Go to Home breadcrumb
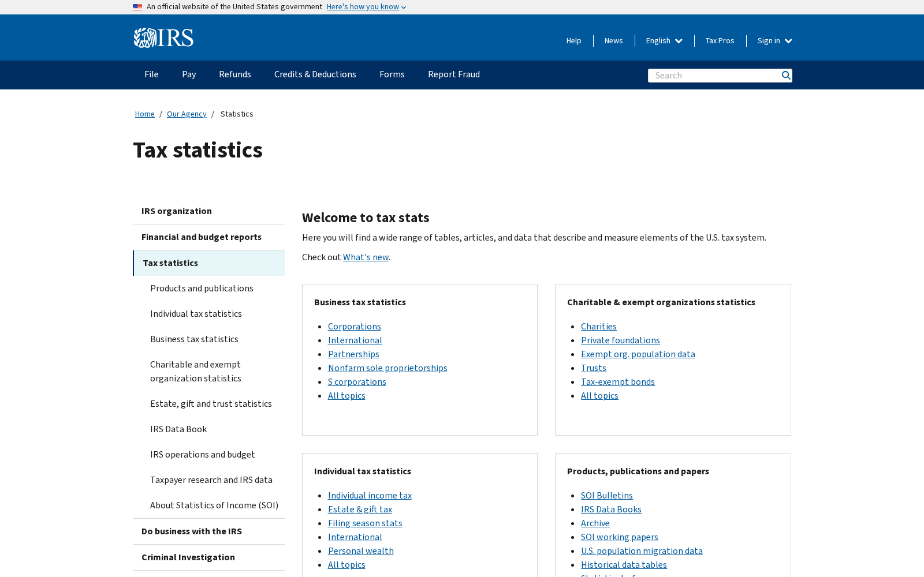The height and width of the screenshot is (577, 924). [x=145, y=114]
